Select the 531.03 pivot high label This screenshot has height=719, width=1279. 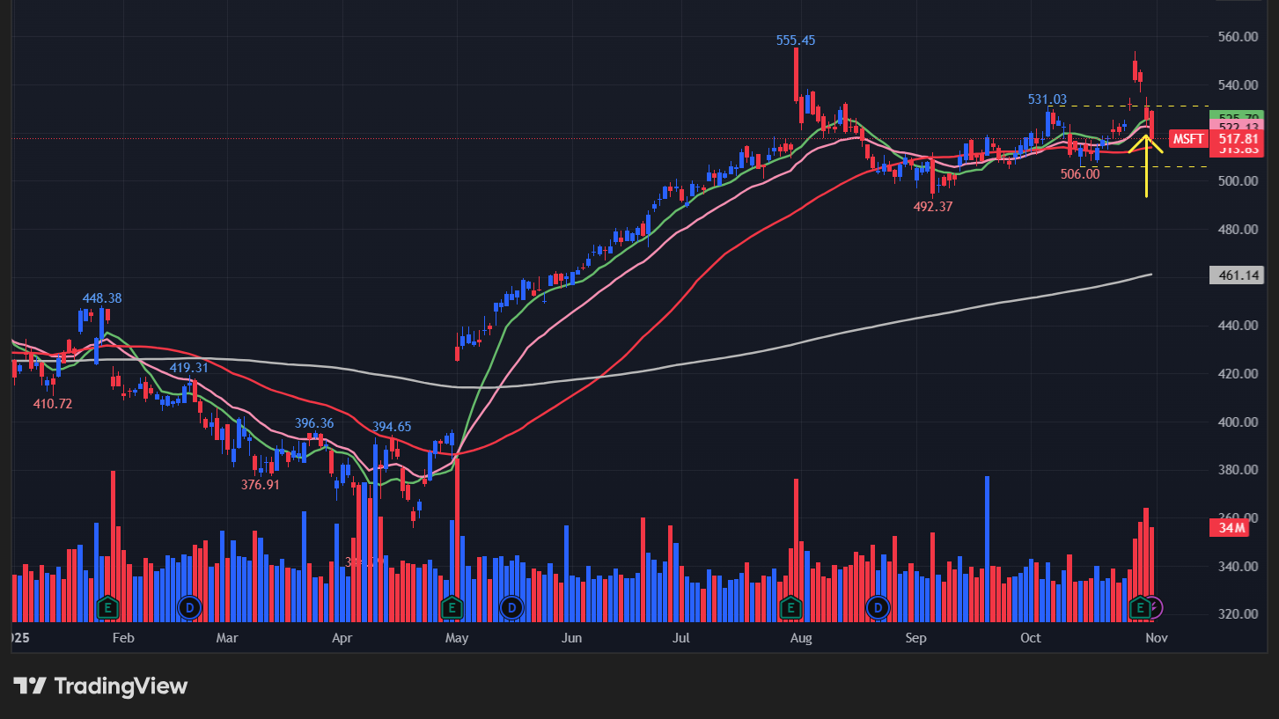click(1047, 99)
